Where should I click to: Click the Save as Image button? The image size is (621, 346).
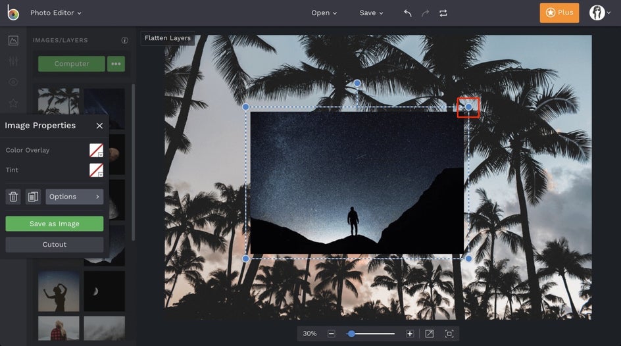coord(55,224)
